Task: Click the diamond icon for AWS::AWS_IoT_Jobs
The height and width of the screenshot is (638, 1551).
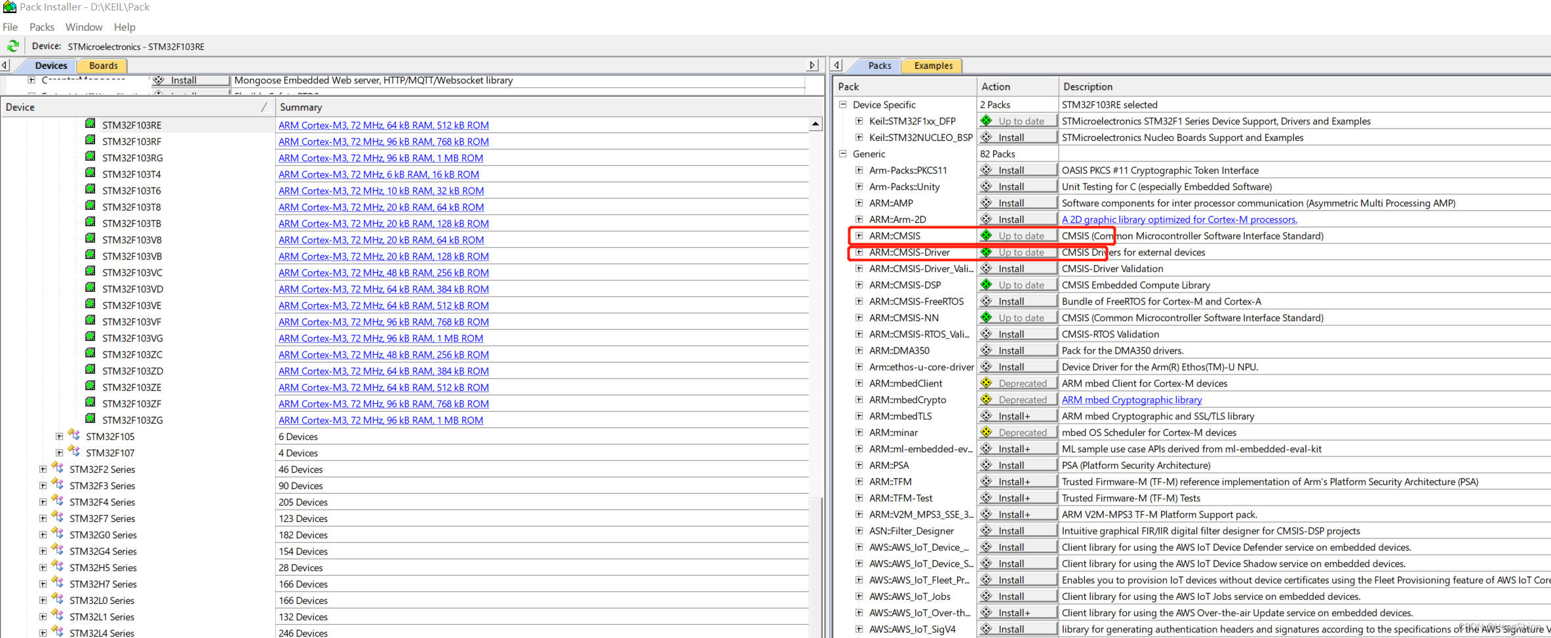Action: point(987,596)
